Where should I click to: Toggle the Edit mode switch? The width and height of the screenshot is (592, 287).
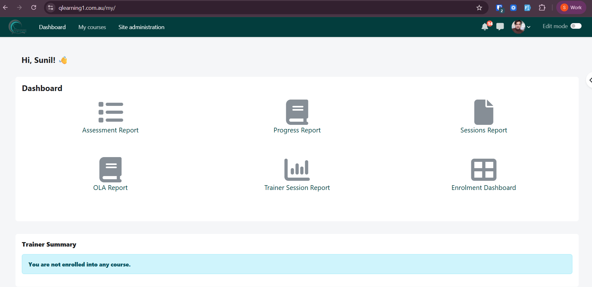576,26
